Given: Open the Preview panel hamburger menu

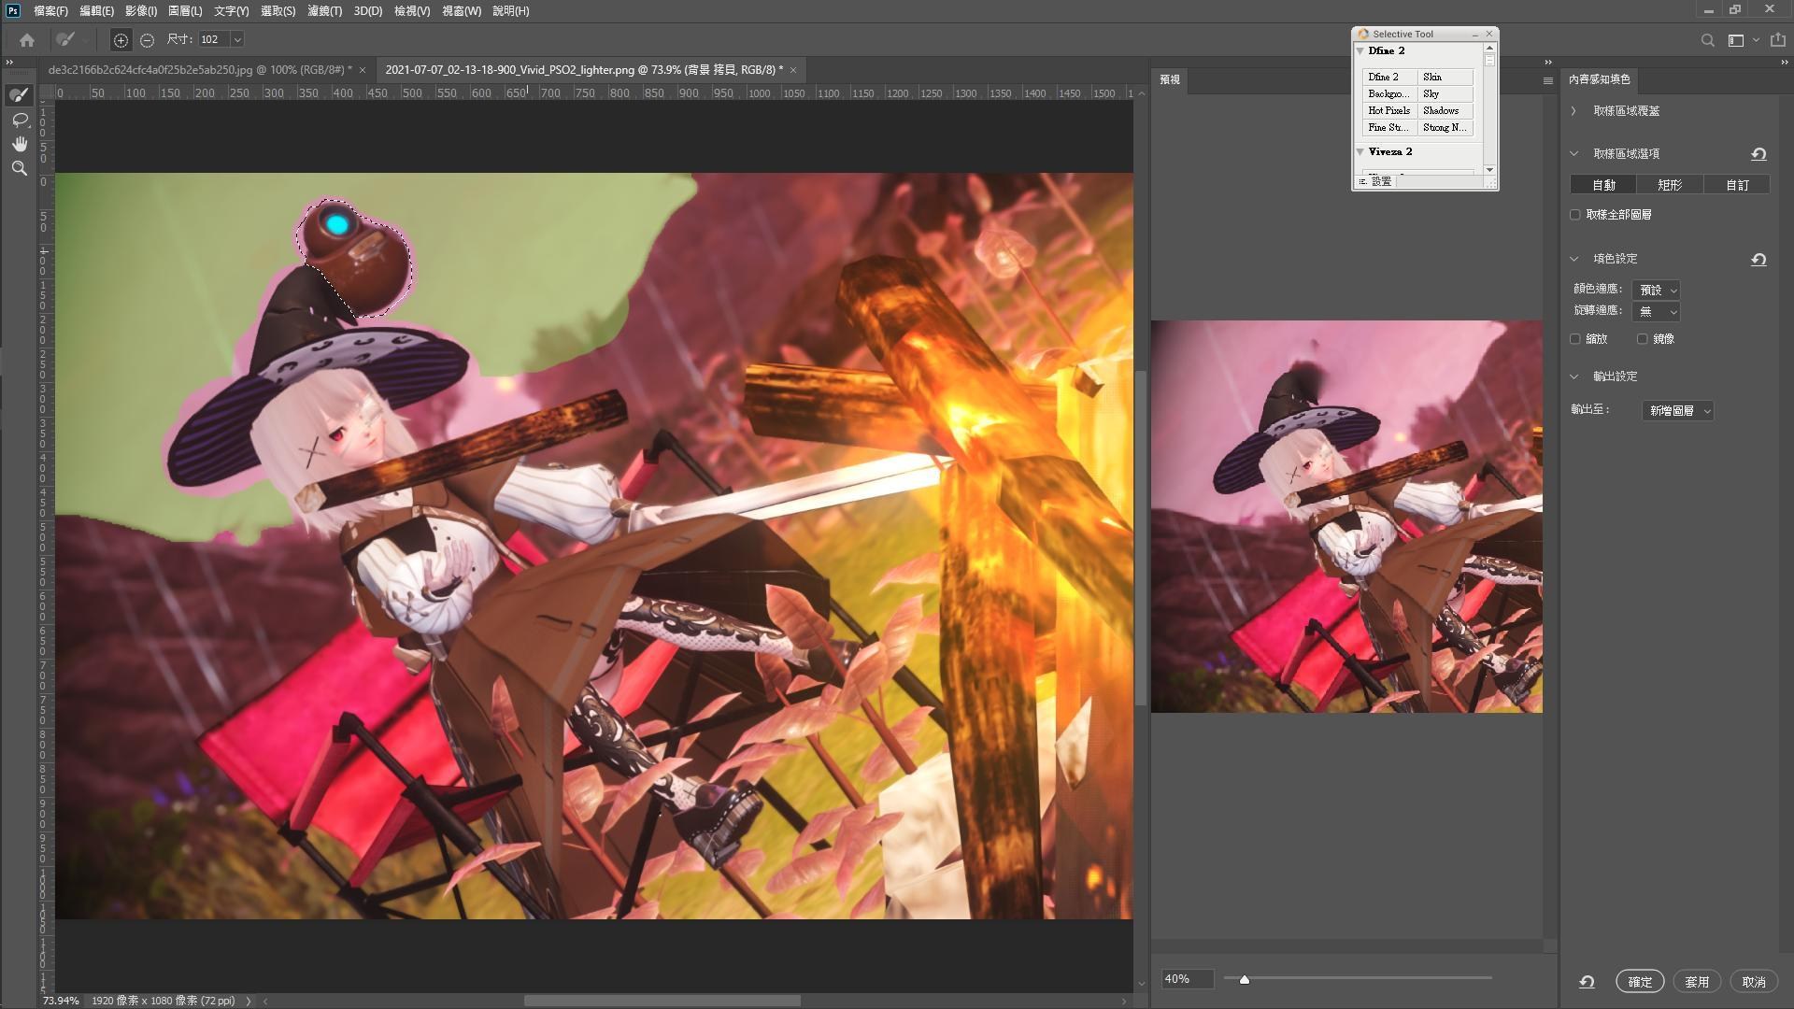Looking at the screenshot, I should coord(1547,80).
